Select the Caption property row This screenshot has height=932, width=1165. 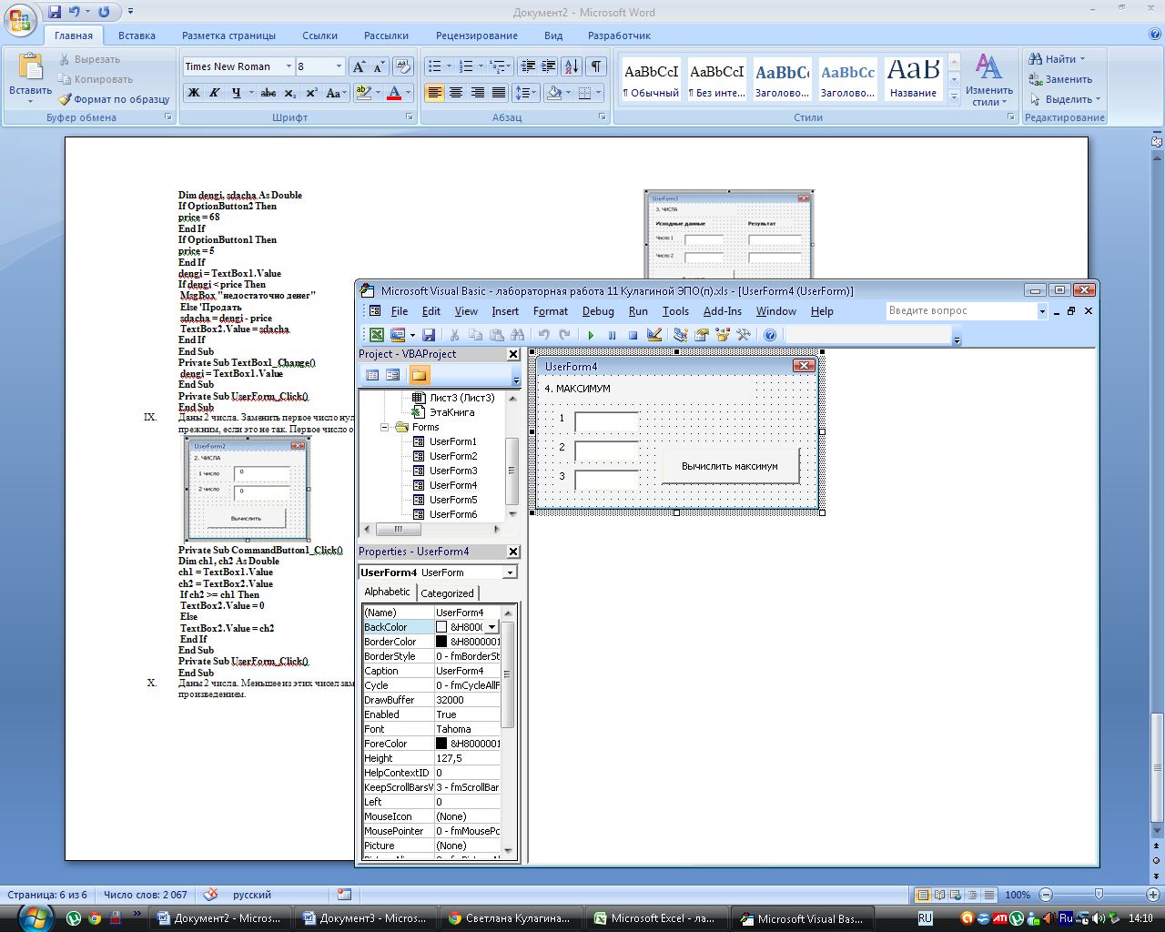[x=431, y=671]
